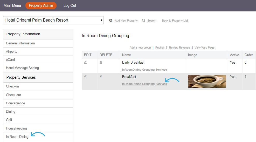Viewport: 256px width, 142px height.
Task: Open Main Menu
Action: click(x=12, y=5)
